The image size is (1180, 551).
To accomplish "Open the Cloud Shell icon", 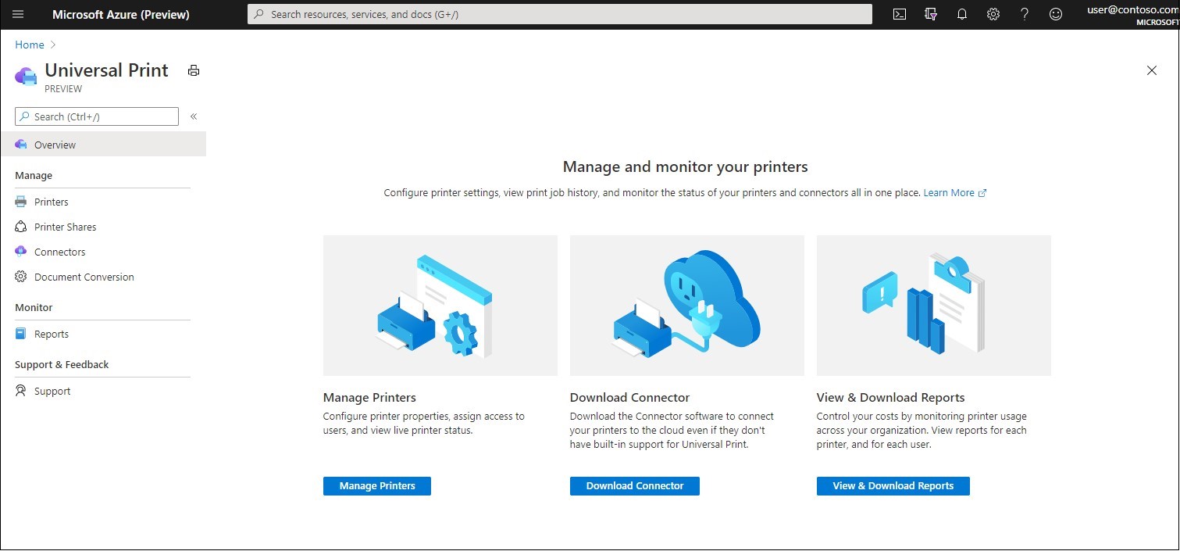I will pyautogui.click(x=900, y=14).
